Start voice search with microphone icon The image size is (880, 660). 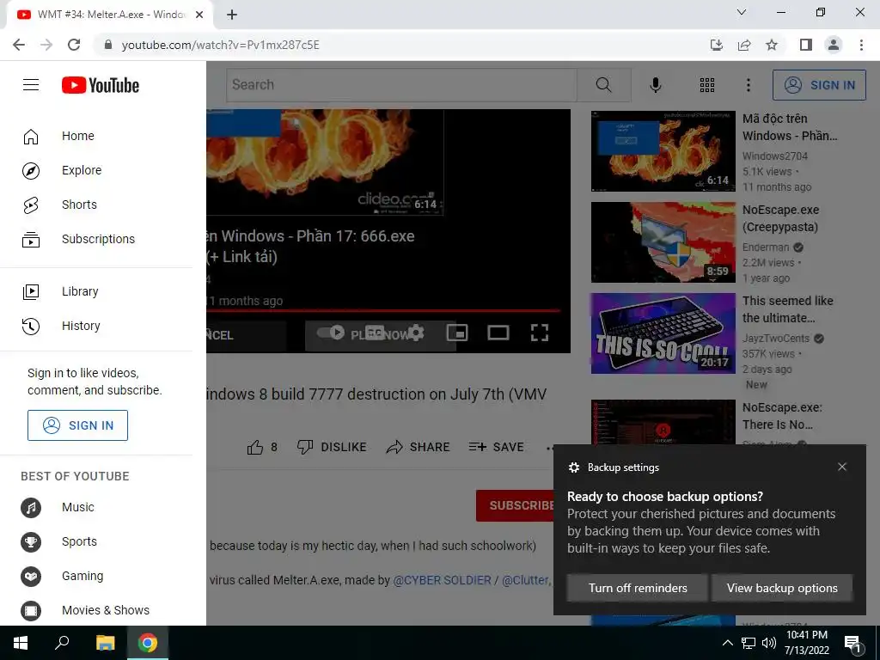pyautogui.click(x=655, y=85)
